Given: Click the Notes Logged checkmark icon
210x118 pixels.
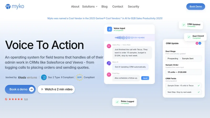Looking at the screenshot, I should (117, 102).
